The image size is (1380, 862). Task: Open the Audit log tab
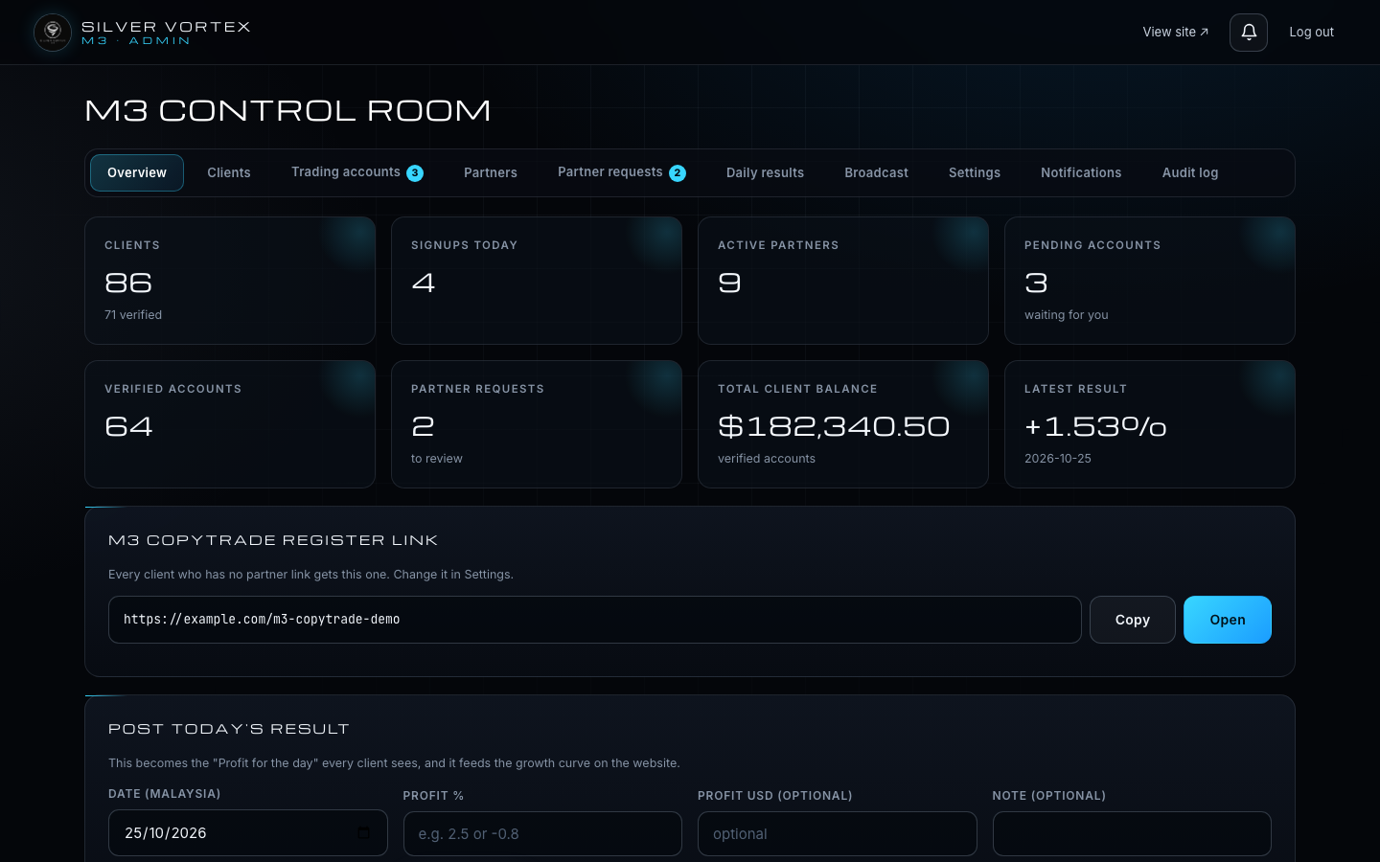point(1190,172)
